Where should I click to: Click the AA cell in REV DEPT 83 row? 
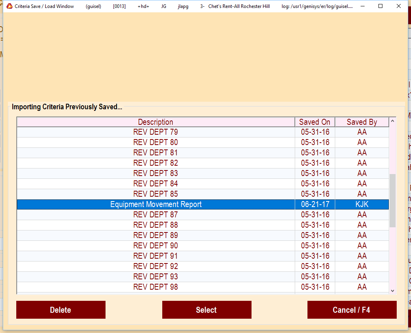[362, 173]
